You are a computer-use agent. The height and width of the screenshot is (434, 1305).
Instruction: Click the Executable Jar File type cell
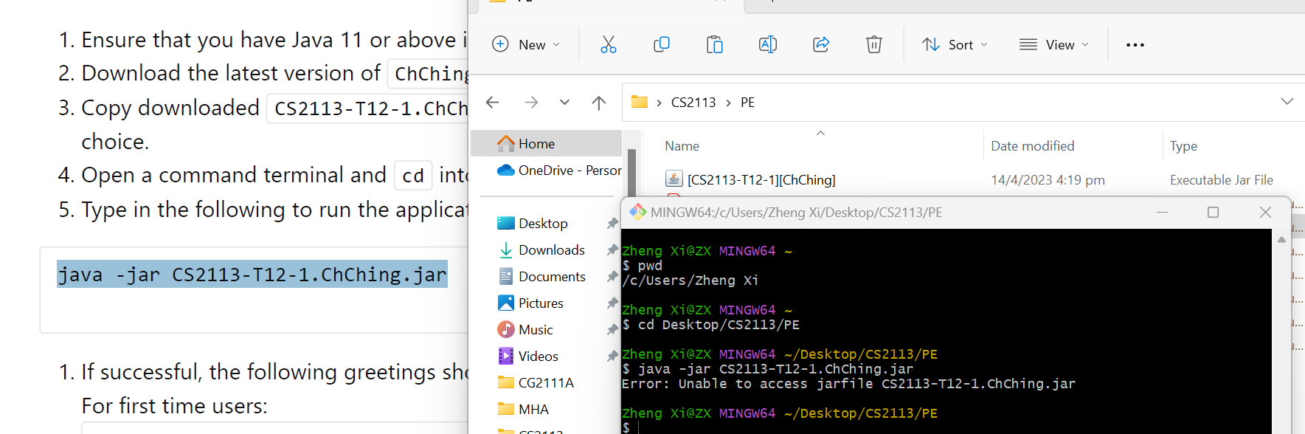1221,180
